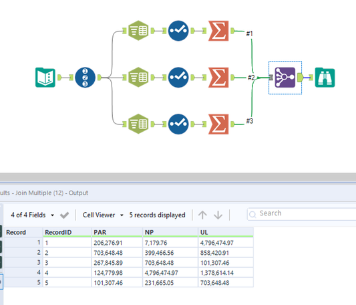The image size is (356, 305).
Task: Click the Record column header
Action: (x=23, y=232)
